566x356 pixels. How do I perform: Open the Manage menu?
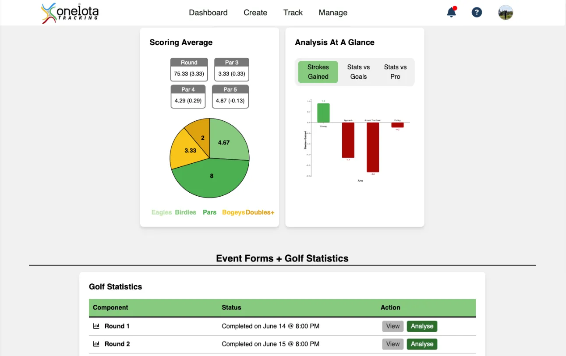pos(333,13)
